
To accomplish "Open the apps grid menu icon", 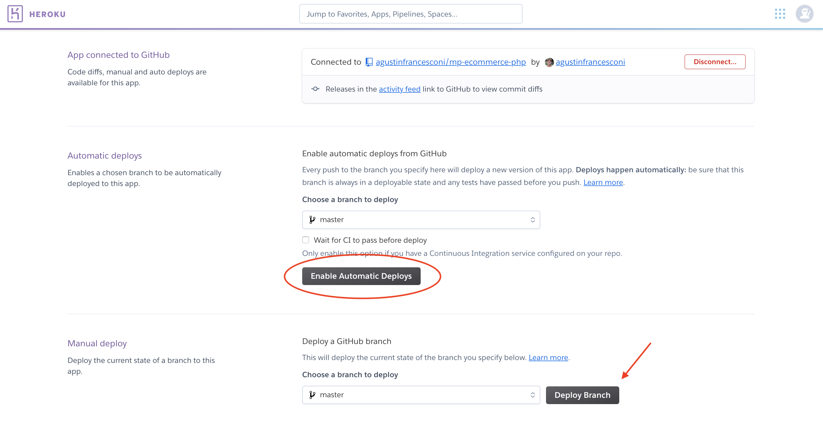I will (x=780, y=14).
